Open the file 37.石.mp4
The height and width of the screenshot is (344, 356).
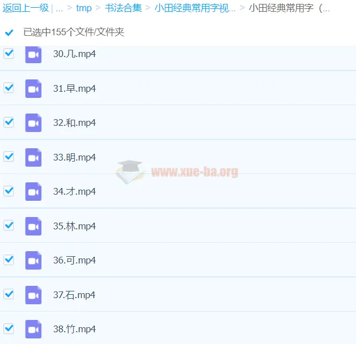[x=74, y=295]
